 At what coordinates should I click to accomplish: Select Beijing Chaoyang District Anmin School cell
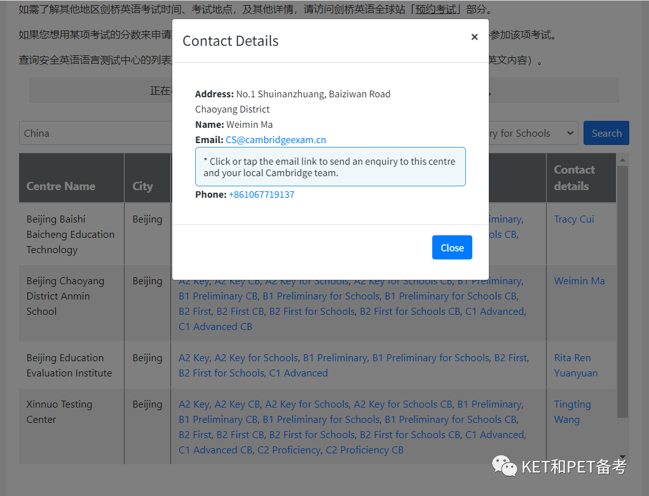pyautogui.click(x=72, y=303)
